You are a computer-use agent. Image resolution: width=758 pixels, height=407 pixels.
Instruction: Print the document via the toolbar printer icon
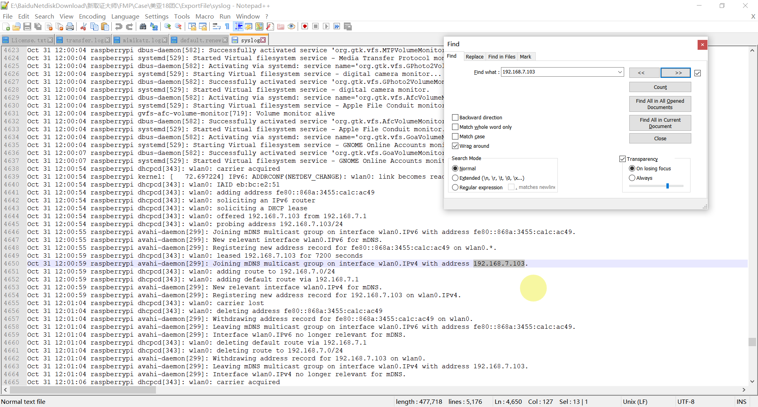point(70,26)
